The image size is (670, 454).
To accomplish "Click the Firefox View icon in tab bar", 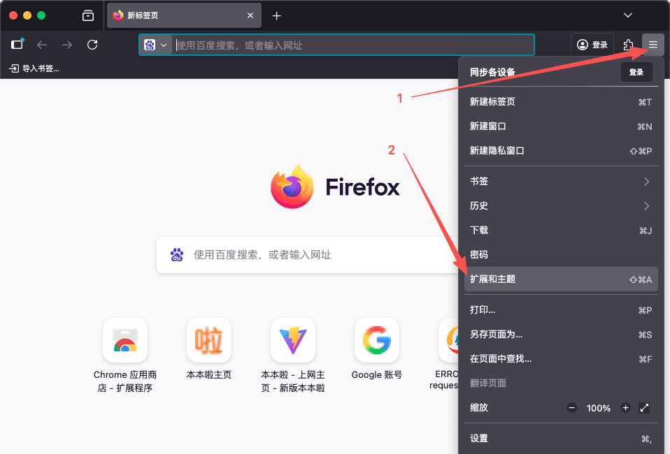I will tap(88, 15).
